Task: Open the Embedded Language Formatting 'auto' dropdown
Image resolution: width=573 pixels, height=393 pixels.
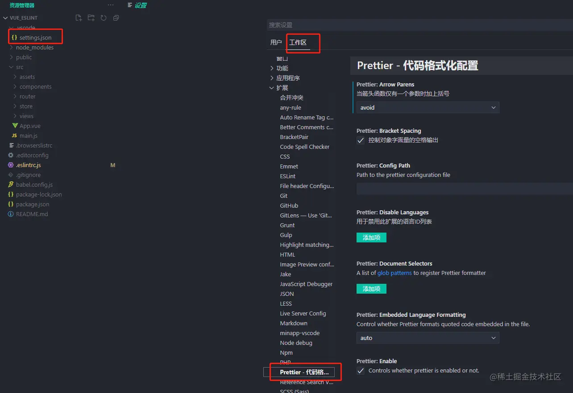Action: tap(428, 338)
